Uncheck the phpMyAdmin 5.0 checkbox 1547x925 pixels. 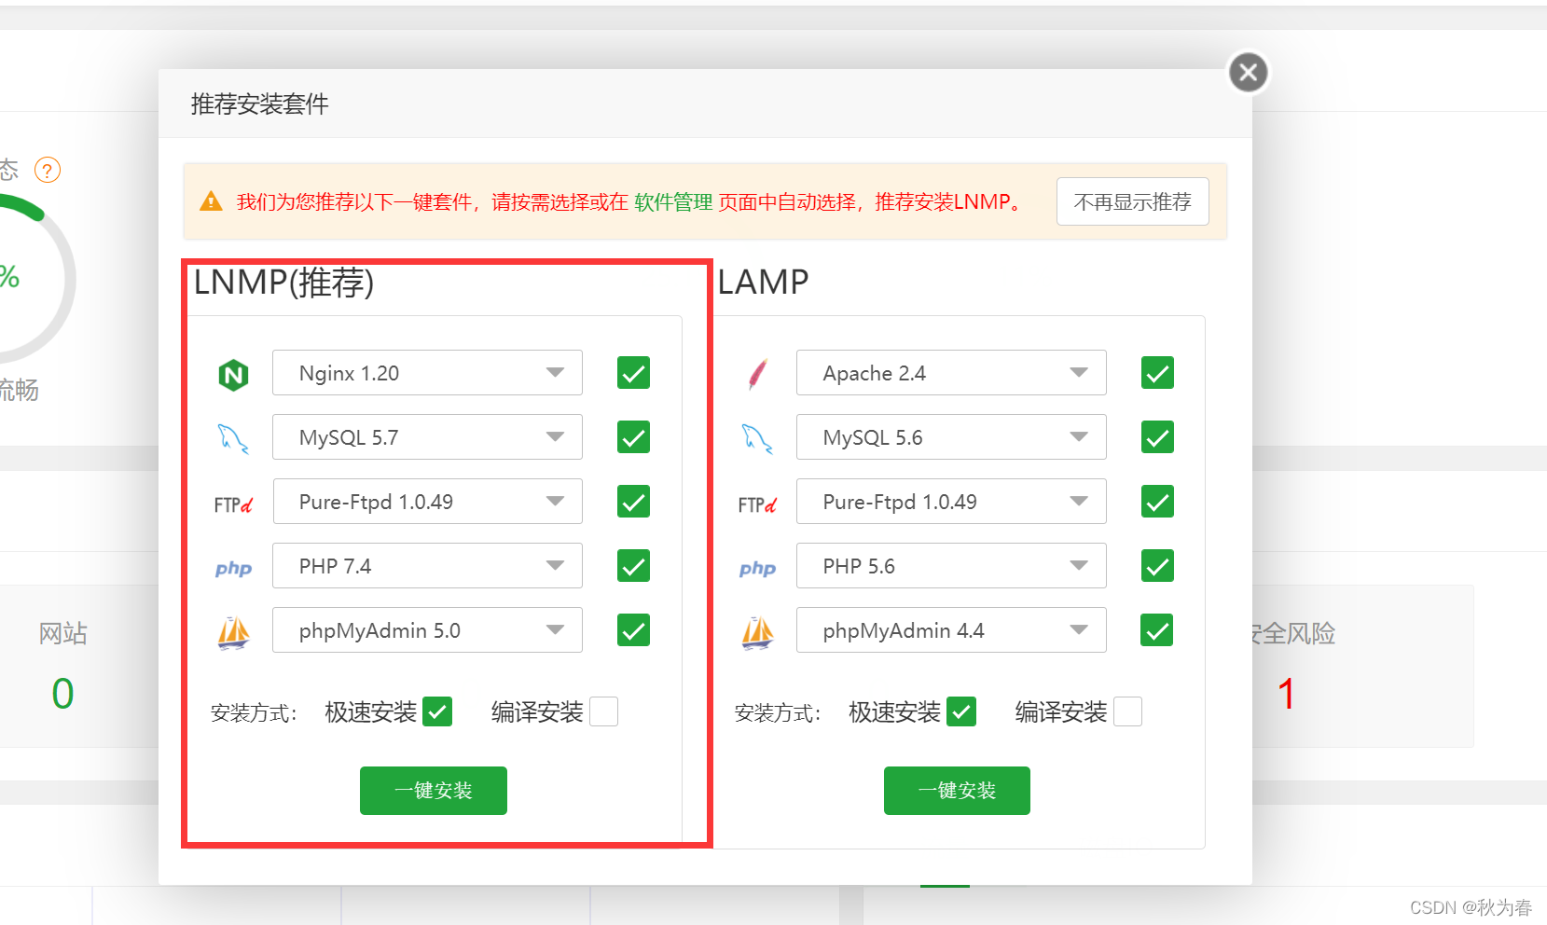(633, 630)
